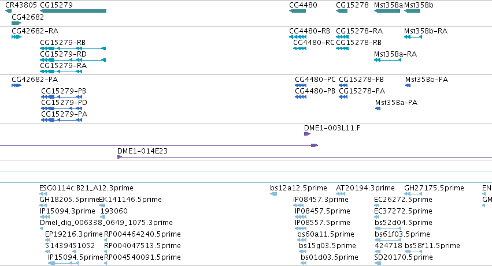Open ESG0114c.B21_A12.3prime EST label
Screen dimensions: 492x266
(86, 188)
